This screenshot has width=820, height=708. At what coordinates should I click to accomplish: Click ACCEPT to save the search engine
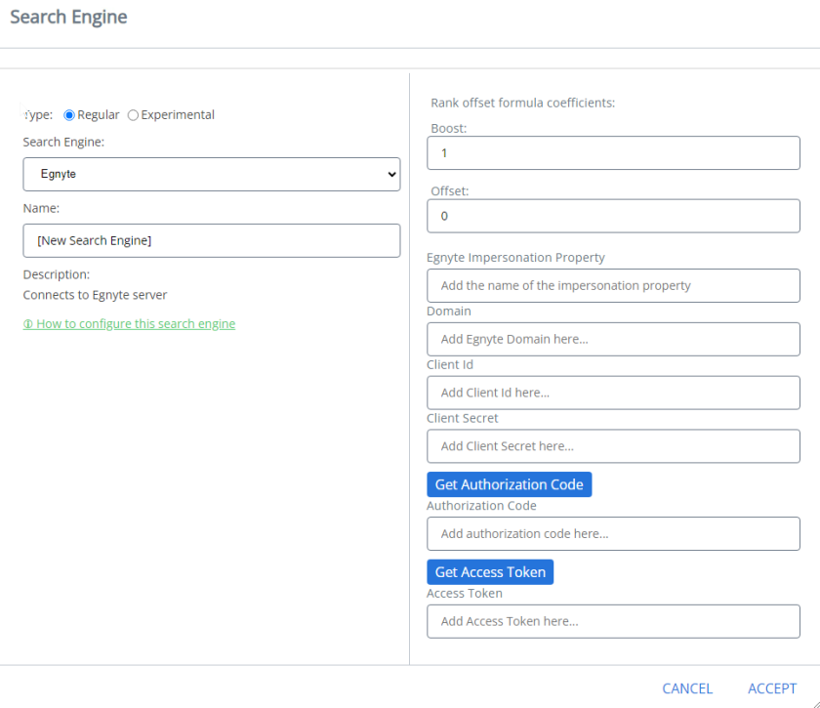pyautogui.click(x=772, y=688)
